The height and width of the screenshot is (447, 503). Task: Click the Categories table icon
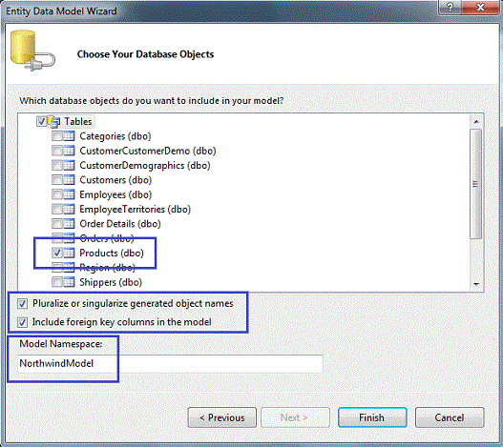click(69, 136)
